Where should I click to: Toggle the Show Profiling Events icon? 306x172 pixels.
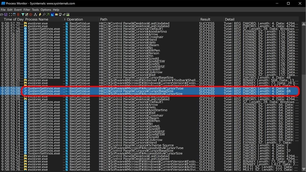coord(68,15)
